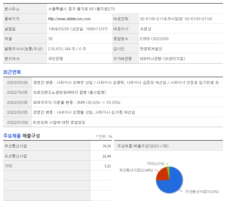The image size is (225, 201).
Task: Click the 대표이사 label cell
Action: (125, 28)
